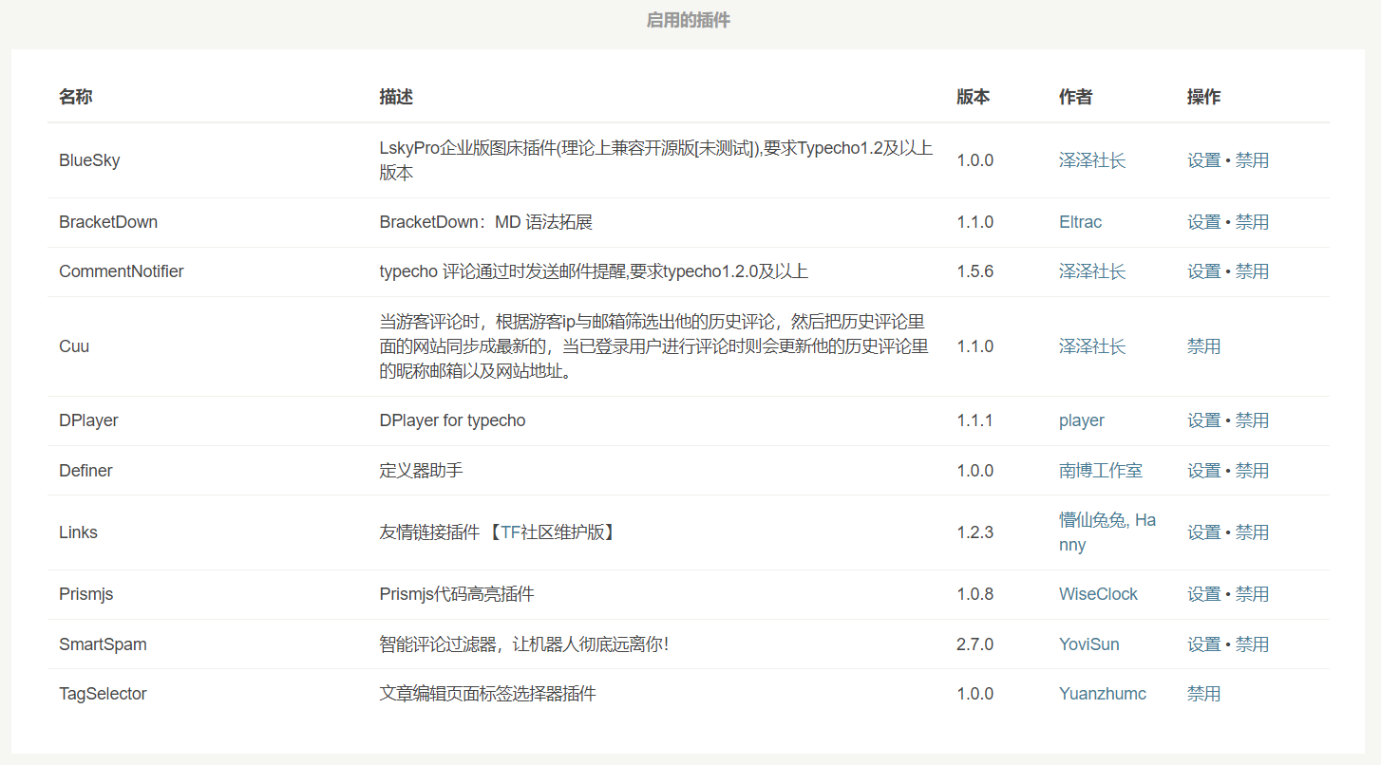Click description Prismjs代码高亮插件
Image resolution: width=1381 pixels, height=765 pixels.
click(457, 594)
